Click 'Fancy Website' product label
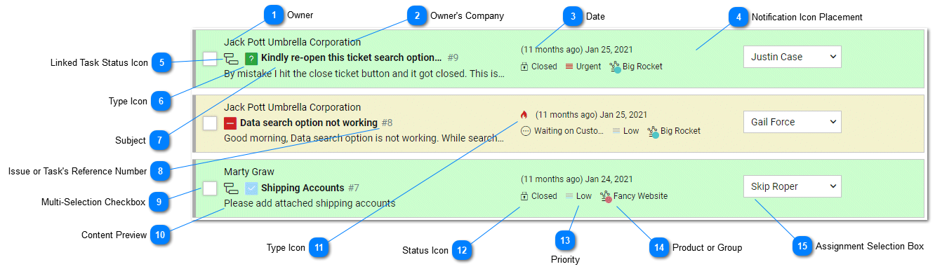Screen dimensions: 935x276 641,196
